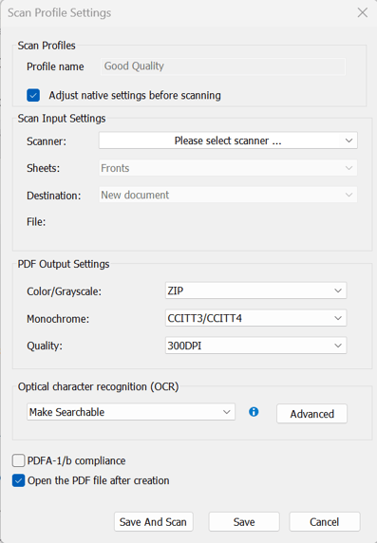
Task: Open the Make Searchable OCR dropdown
Action: pos(131,412)
